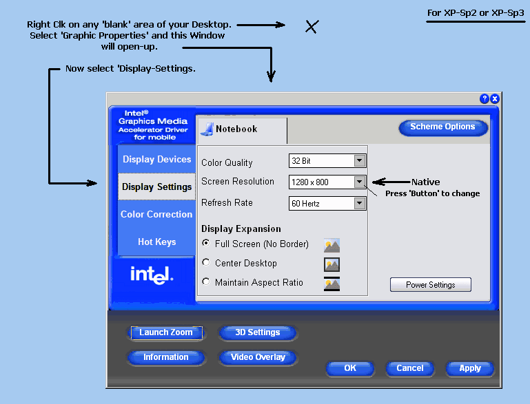Viewport: 530px width, 404px height.
Task: Click the help question mark icon
Action: pyautogui.click(x=485, y=98)
